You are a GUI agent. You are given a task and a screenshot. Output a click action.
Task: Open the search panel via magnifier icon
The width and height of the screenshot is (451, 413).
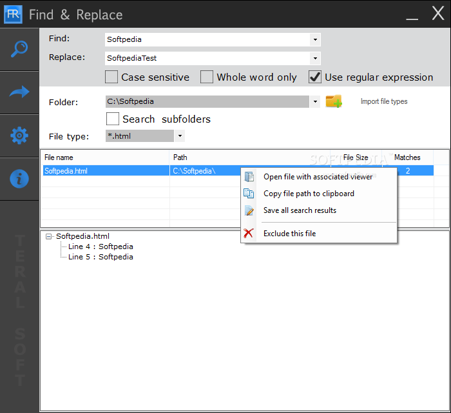19,49
